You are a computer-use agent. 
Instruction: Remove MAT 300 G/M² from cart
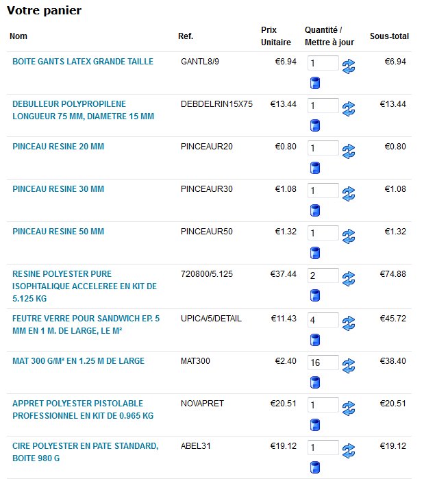coord(315,381)
